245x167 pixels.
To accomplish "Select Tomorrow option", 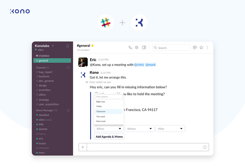I will coord(109,112).
